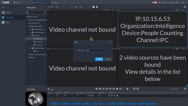Maximize window 1-1 pane
The height and width of the screenshot is (106, 188).
[x=113, y=10]
